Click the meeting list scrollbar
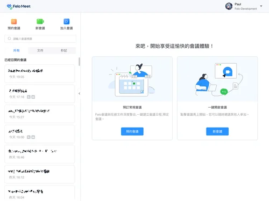269x201 pixels. point(79,62)
